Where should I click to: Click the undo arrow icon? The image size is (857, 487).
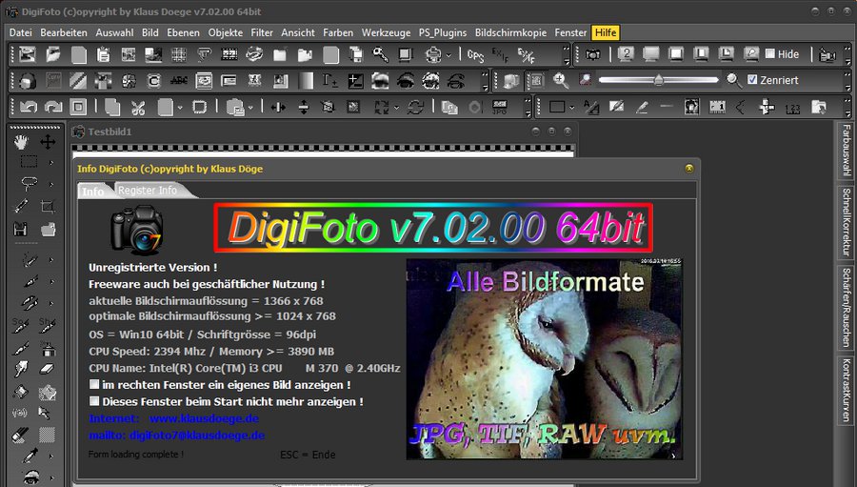28,107
